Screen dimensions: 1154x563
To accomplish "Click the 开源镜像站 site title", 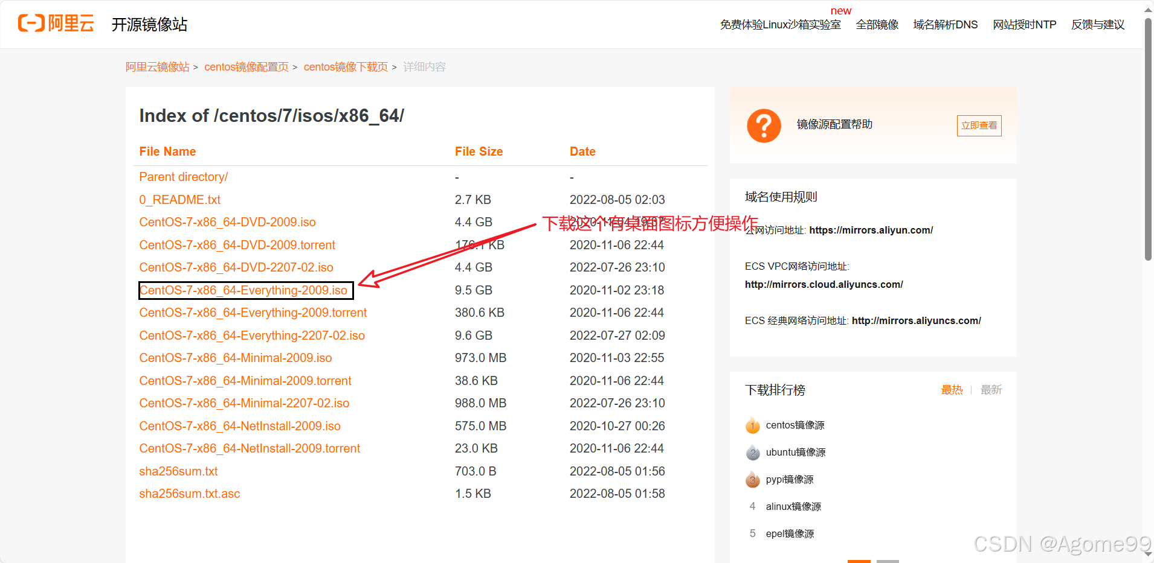I will point(149,24).
